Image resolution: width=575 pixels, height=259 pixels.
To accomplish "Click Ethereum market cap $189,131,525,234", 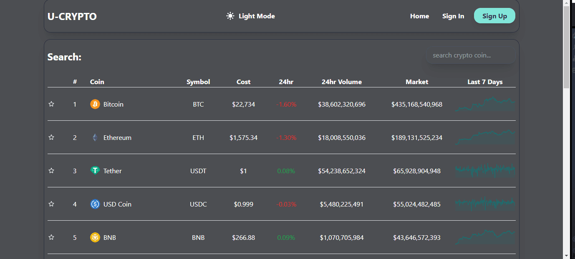I will (417, 137).
